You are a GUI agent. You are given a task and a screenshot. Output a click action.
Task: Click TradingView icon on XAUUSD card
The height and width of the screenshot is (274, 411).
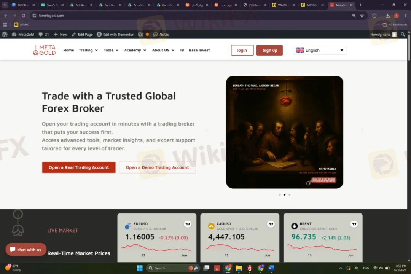coord(271,224)
